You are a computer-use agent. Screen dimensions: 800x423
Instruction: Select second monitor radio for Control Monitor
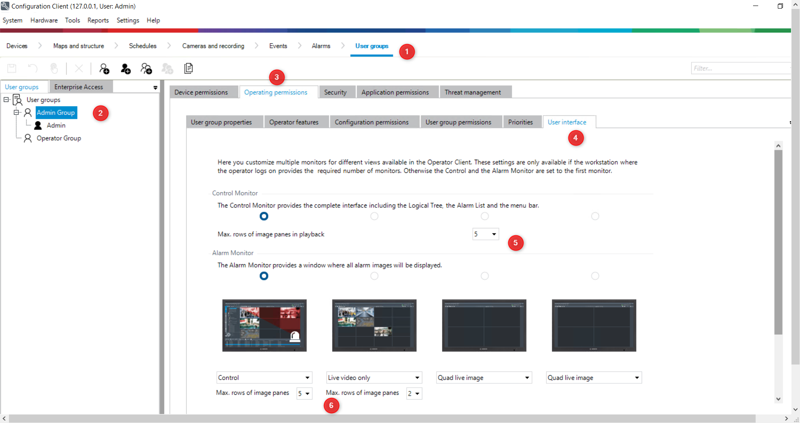click(x=374, y=216)
